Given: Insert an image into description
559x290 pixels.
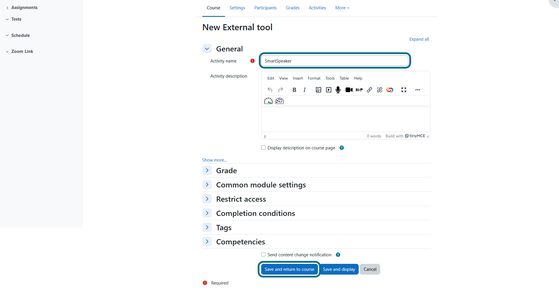Looking at the screenshot, I should click(x=319, y=90).
